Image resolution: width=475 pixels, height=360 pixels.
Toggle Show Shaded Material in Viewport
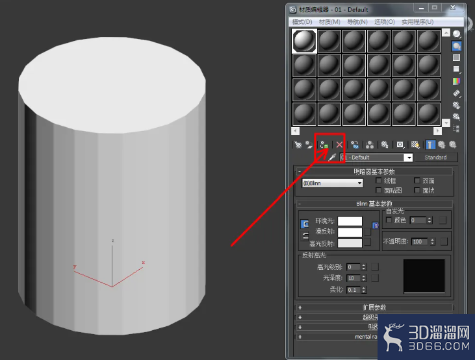pyautogui.click(x=415, y=145)
